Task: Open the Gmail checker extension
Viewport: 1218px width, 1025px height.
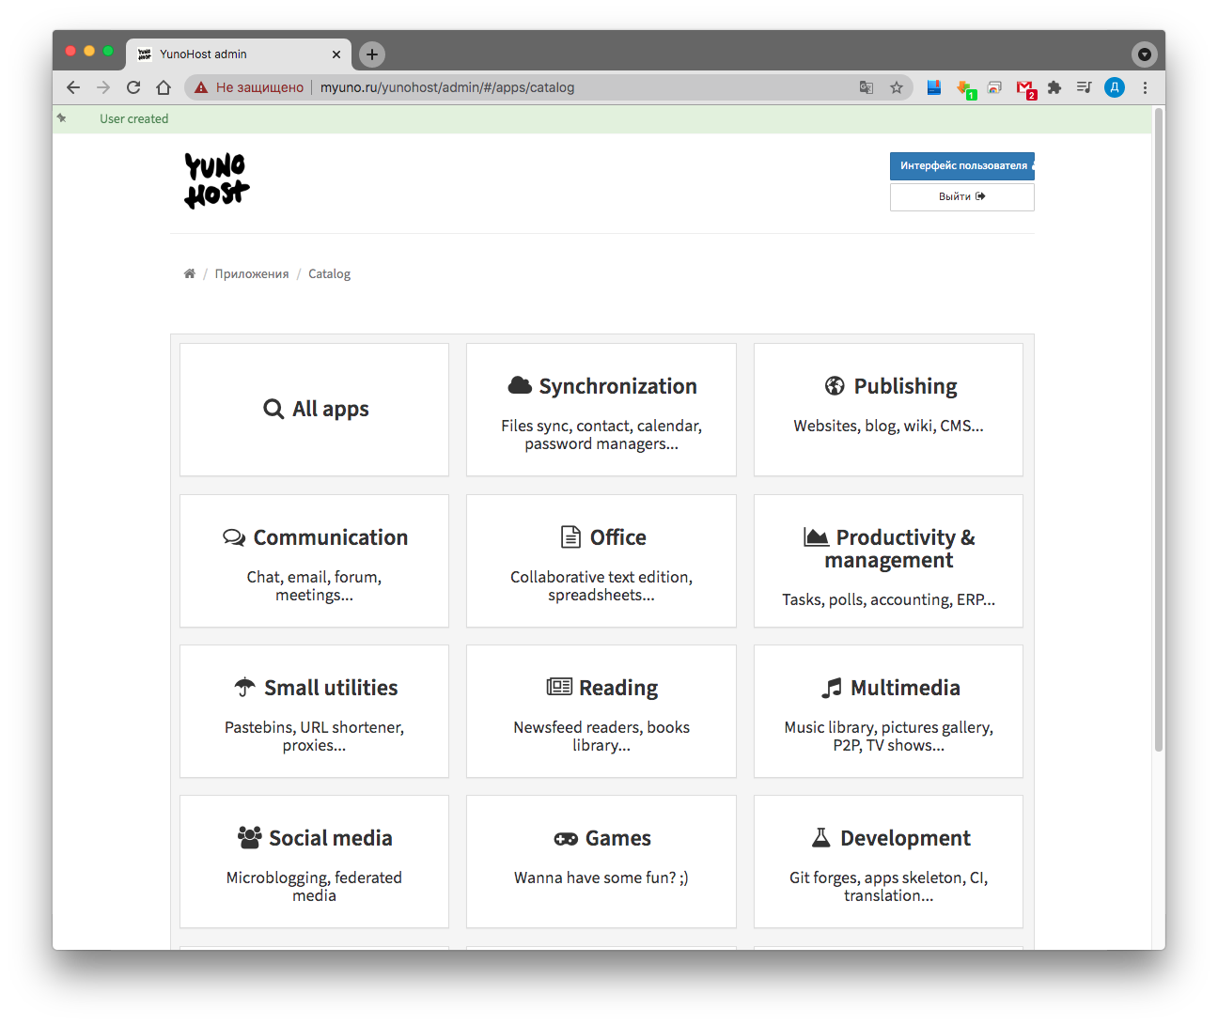Action: point(1025,88)
